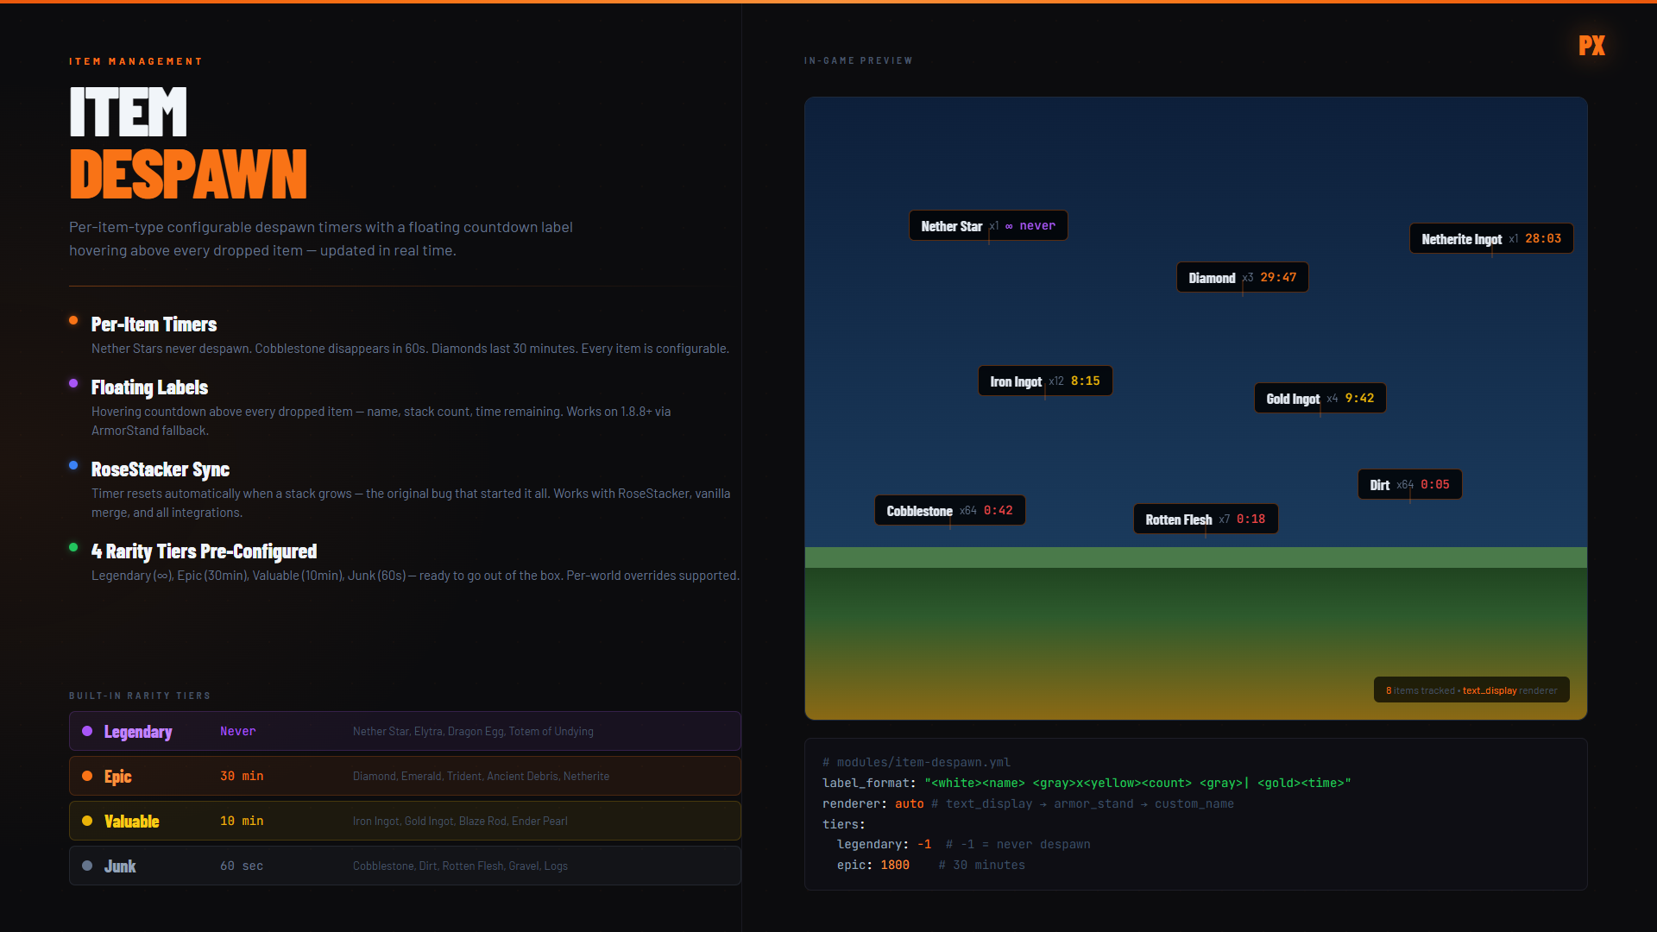Screen dimensions: 1657x932
Task: Click the '# modules/item-despawn.yml' comment line
Action: click(916, 762)
